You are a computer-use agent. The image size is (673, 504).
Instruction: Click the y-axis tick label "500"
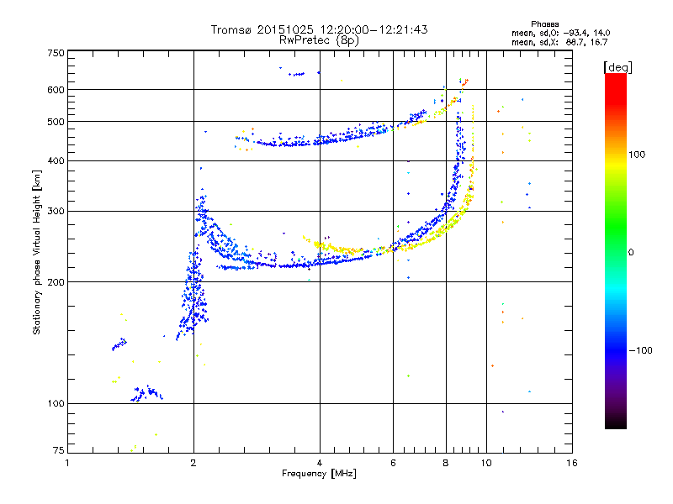pyautogui.click(x=56, y=122)
